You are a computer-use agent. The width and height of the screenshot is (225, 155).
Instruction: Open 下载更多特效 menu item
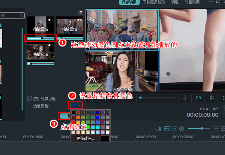[x=154, y=2]
